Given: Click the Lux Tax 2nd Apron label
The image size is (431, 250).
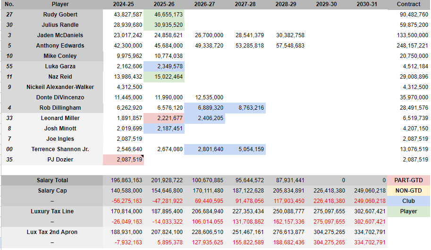Looking at the screenshot, I should click(52, 232).
